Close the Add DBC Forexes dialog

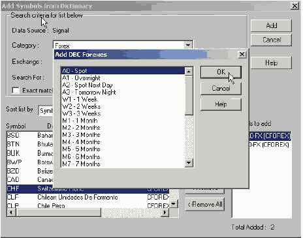pos(242,54)
